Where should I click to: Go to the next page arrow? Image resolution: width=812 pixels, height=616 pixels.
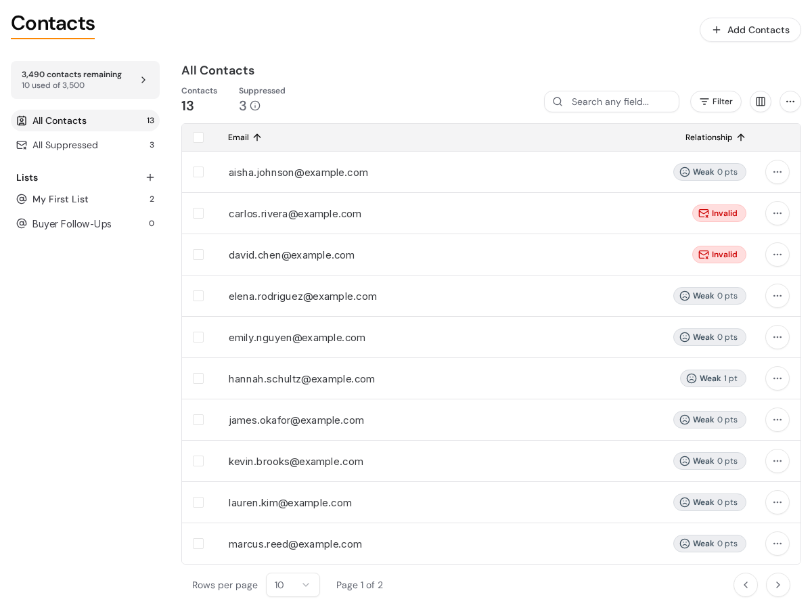click(778, 585)
